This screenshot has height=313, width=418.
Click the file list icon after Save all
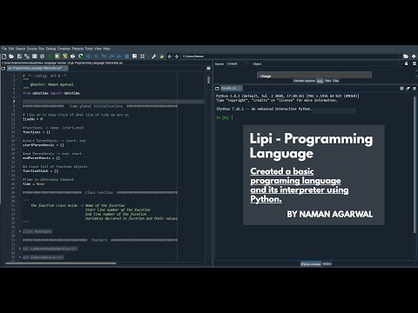(x=35, y=57)
